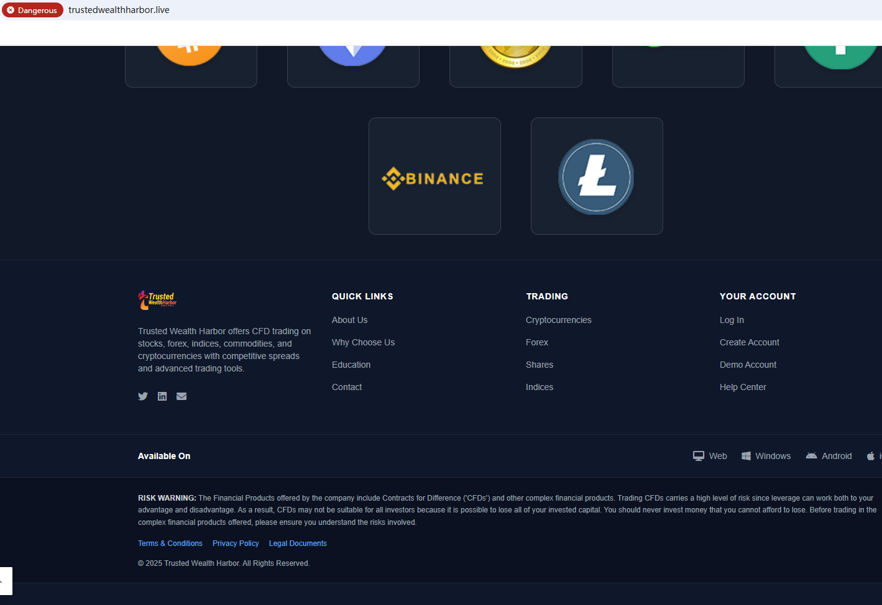Click the CFD trading description paragraph
This screenshot has height=605, width=882.
[224, 350]
